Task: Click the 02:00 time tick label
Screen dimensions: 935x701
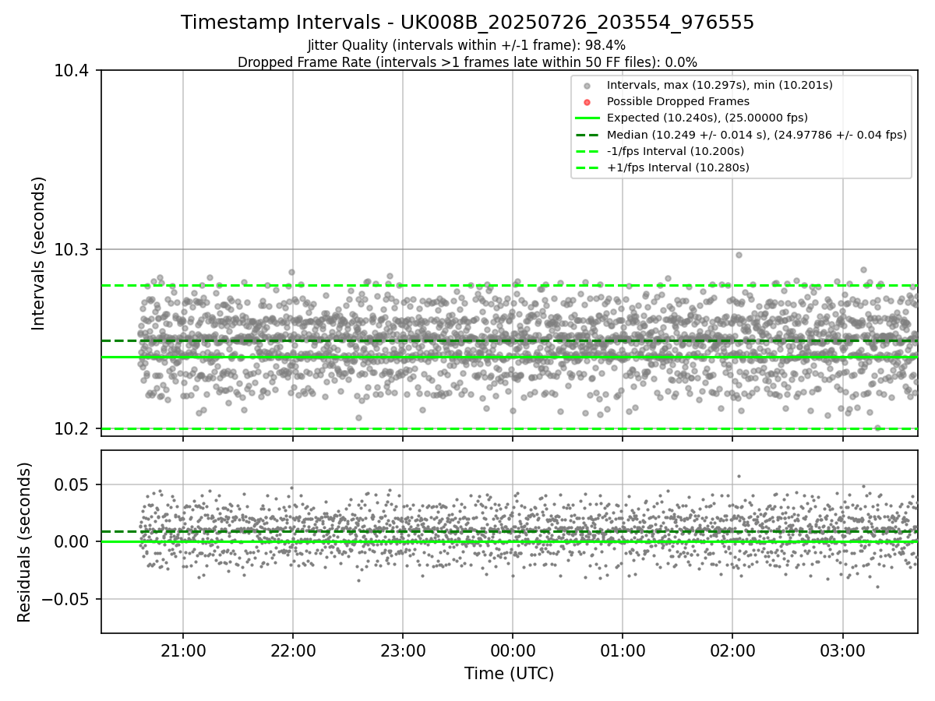Action: (x=732, y=650)
